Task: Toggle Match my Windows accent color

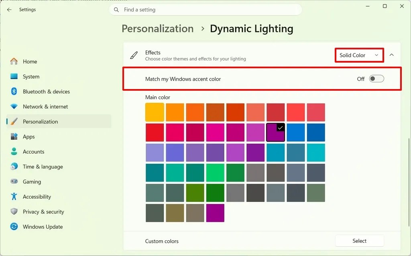Action: [x=376, y=79]
